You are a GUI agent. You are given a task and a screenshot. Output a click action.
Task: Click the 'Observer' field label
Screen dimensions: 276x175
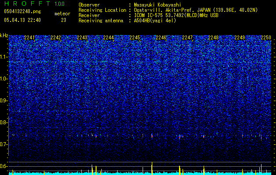pos(89,5)
